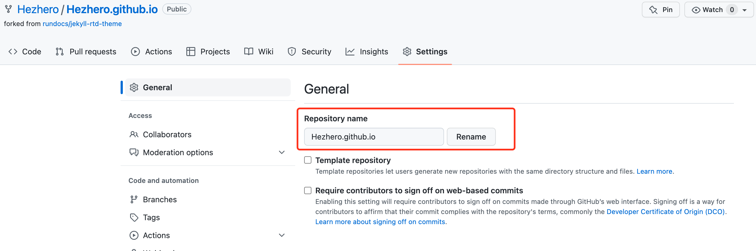
Task: Expand the sidebar Actions section chevron
Action: point(281,235)
